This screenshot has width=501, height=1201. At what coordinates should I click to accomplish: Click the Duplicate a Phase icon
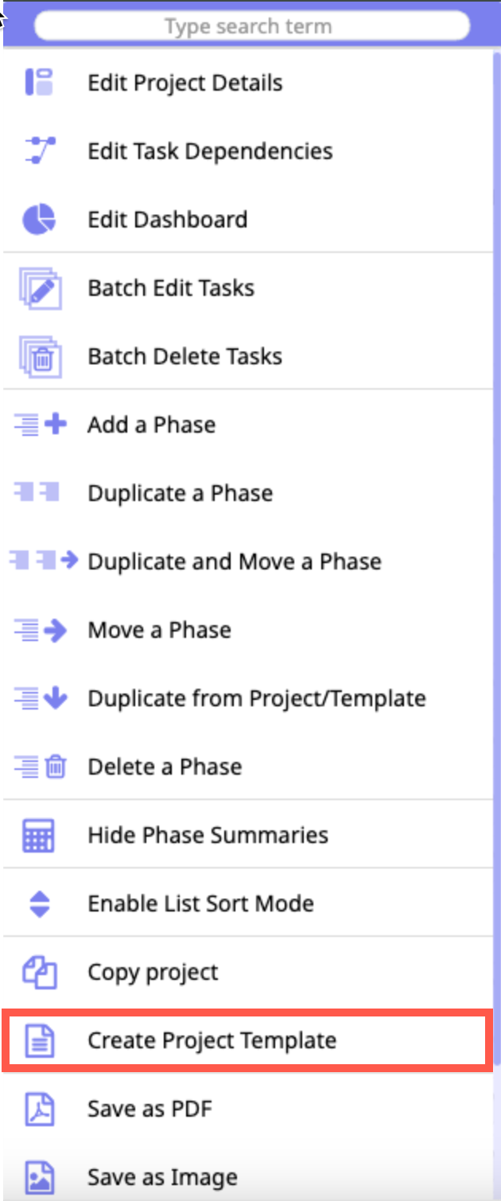coord(37,493)
